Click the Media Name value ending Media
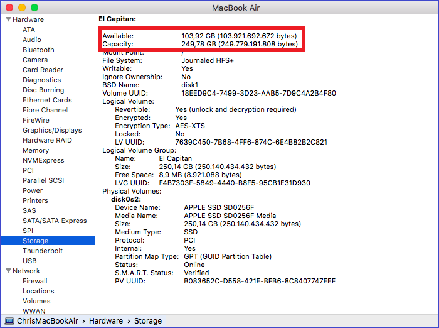This screenshot has height=328, width=439. point(230,216)
